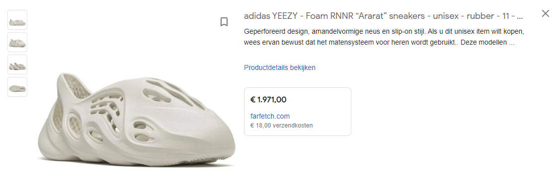Click the word “Ararat” in the title
This screenshot has height=194, width=556.
pos(356,16)
